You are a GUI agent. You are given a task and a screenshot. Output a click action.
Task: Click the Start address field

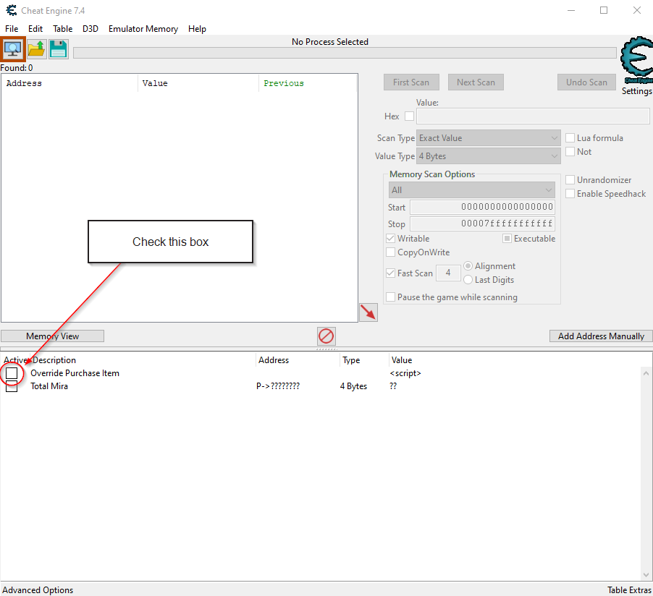(482, 207)
